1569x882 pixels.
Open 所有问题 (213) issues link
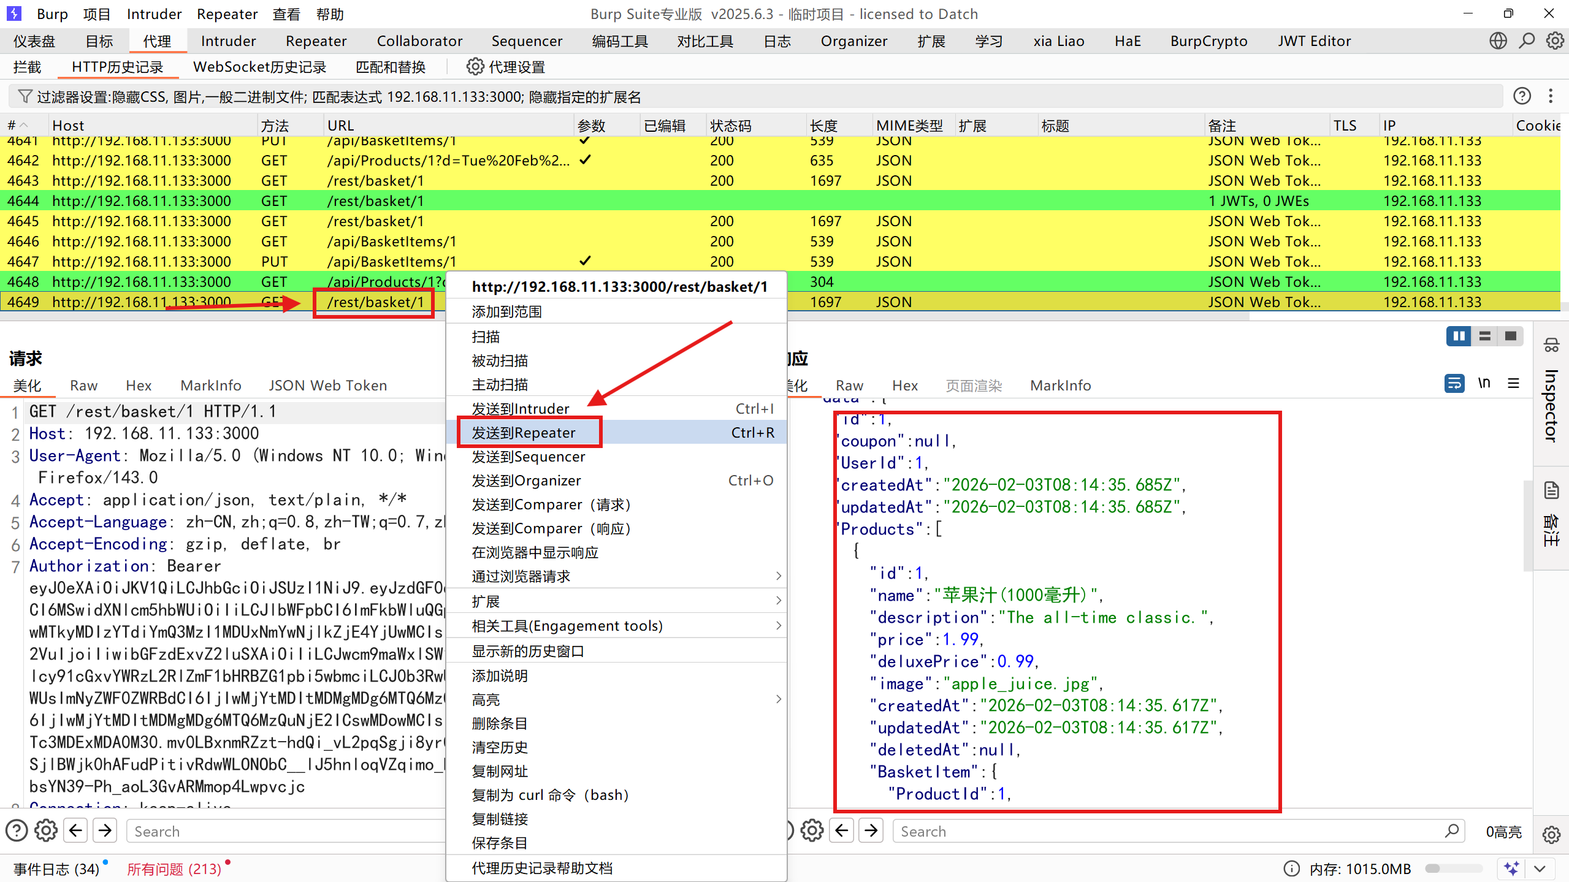click(x=174, y=869)
